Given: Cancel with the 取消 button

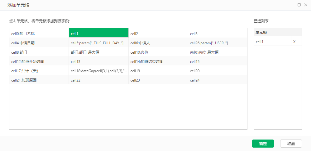Looking at the screenshot, I should pyautogui.click(x=291, y=144).
